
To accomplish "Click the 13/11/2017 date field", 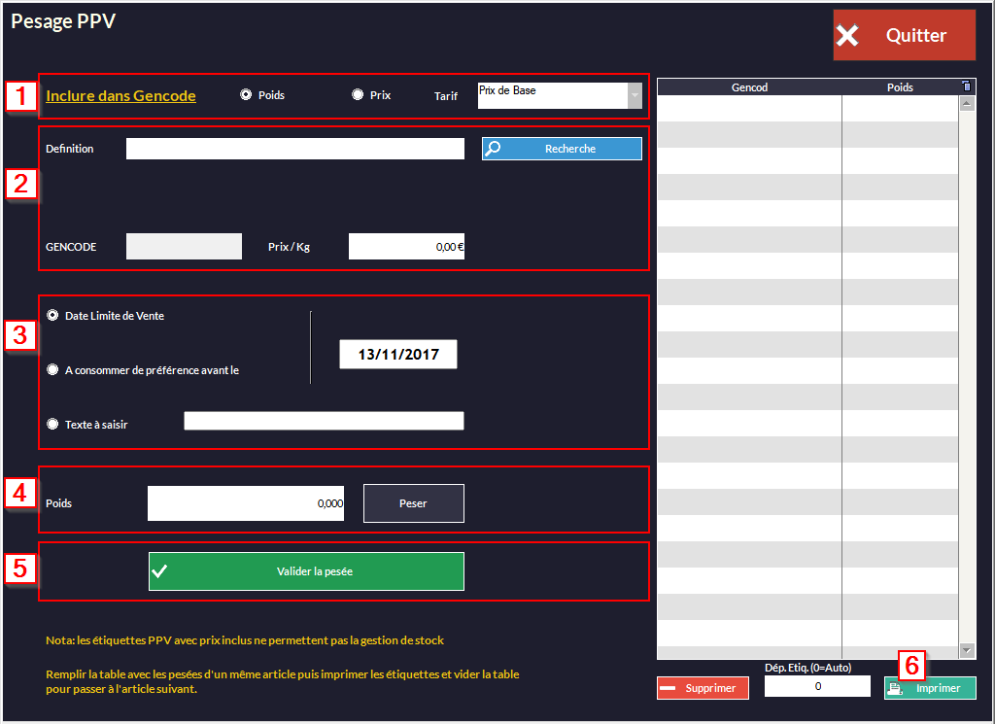I will (x=398, y=355).
